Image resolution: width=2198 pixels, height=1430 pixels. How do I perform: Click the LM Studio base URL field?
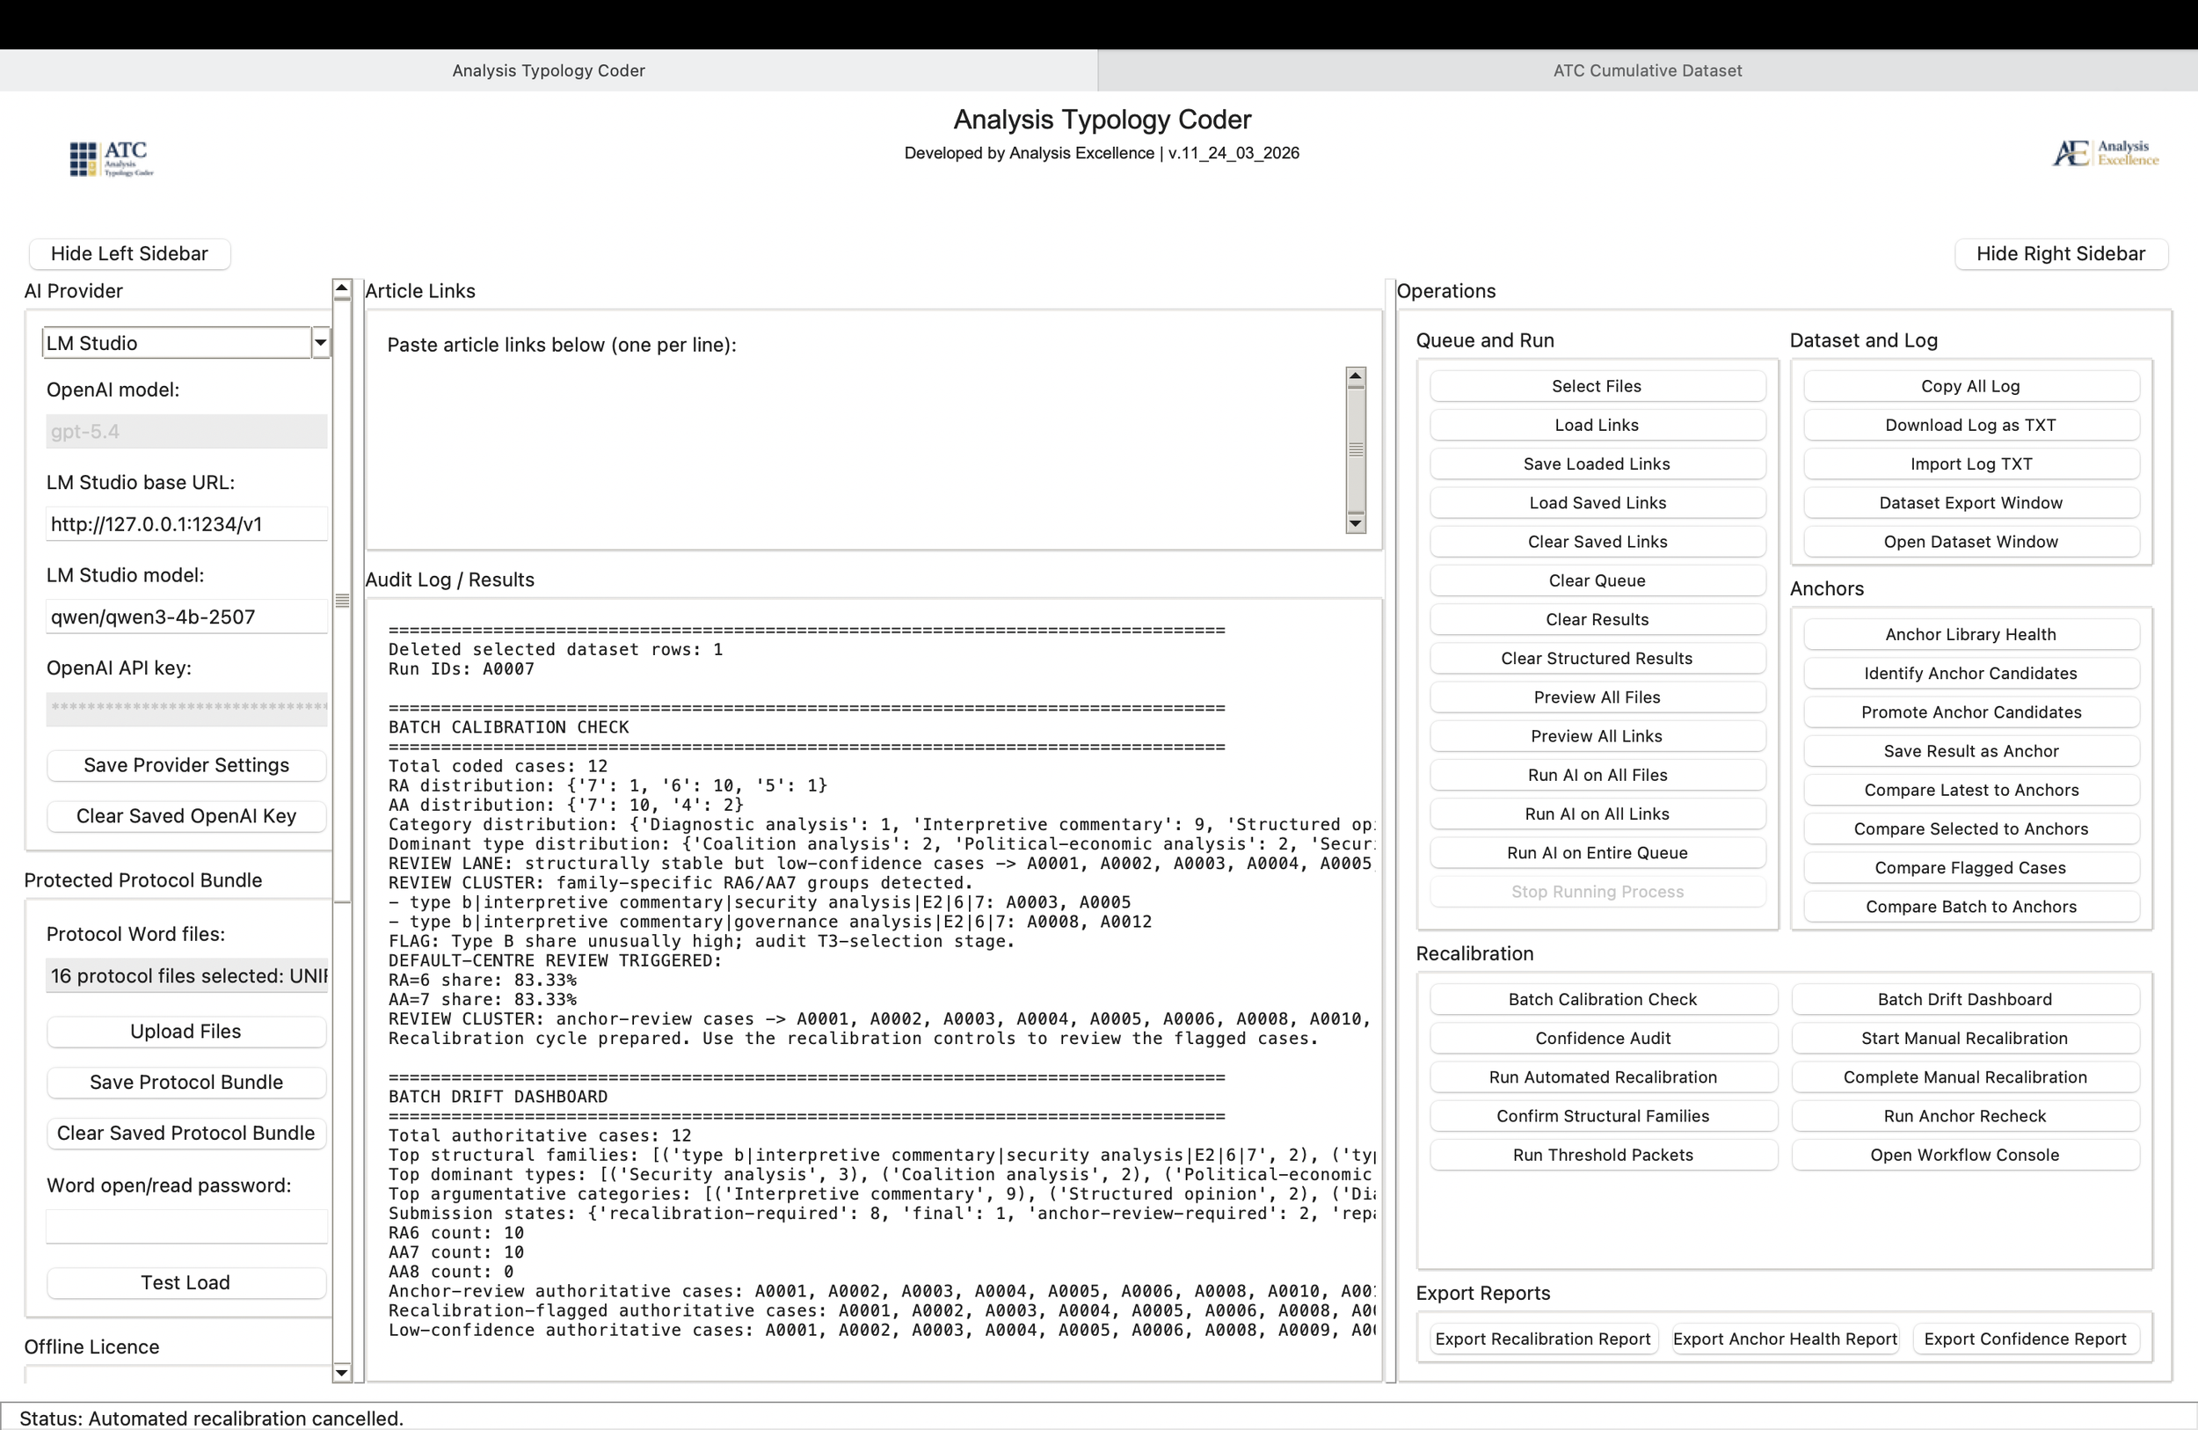click(185, 523)
